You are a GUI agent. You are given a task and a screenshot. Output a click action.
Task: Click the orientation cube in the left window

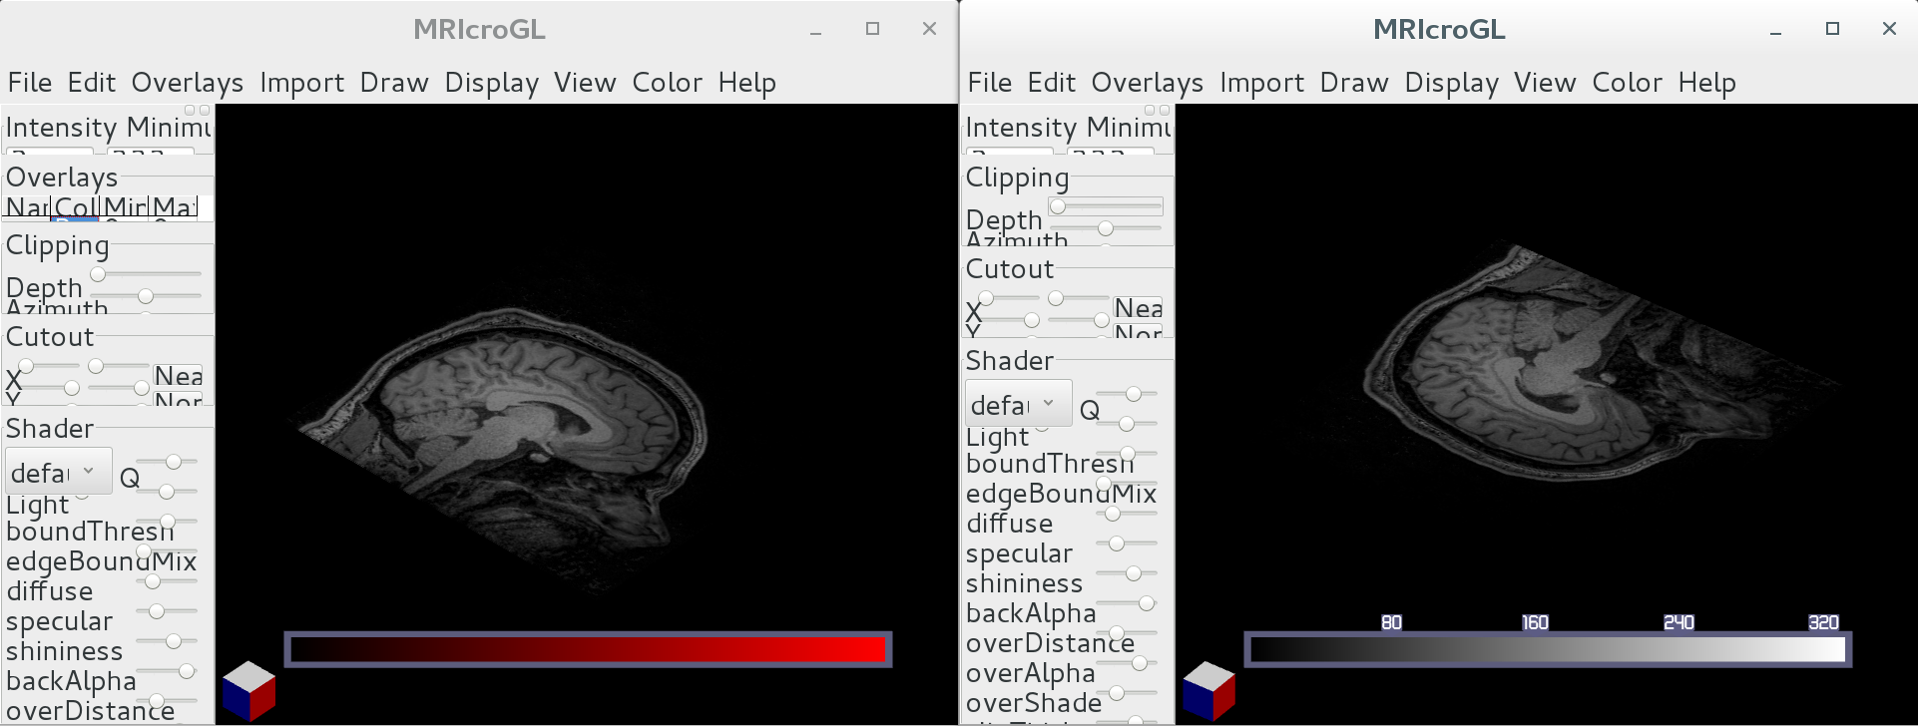[248, 690]
